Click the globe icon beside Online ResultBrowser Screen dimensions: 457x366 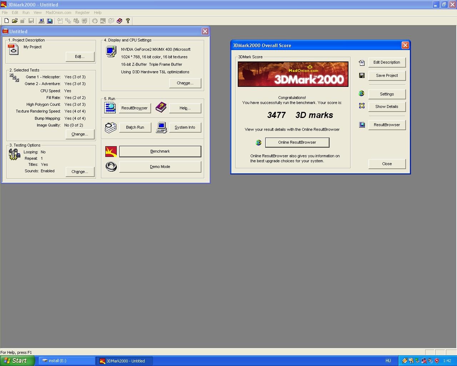[x=258, y=143]
